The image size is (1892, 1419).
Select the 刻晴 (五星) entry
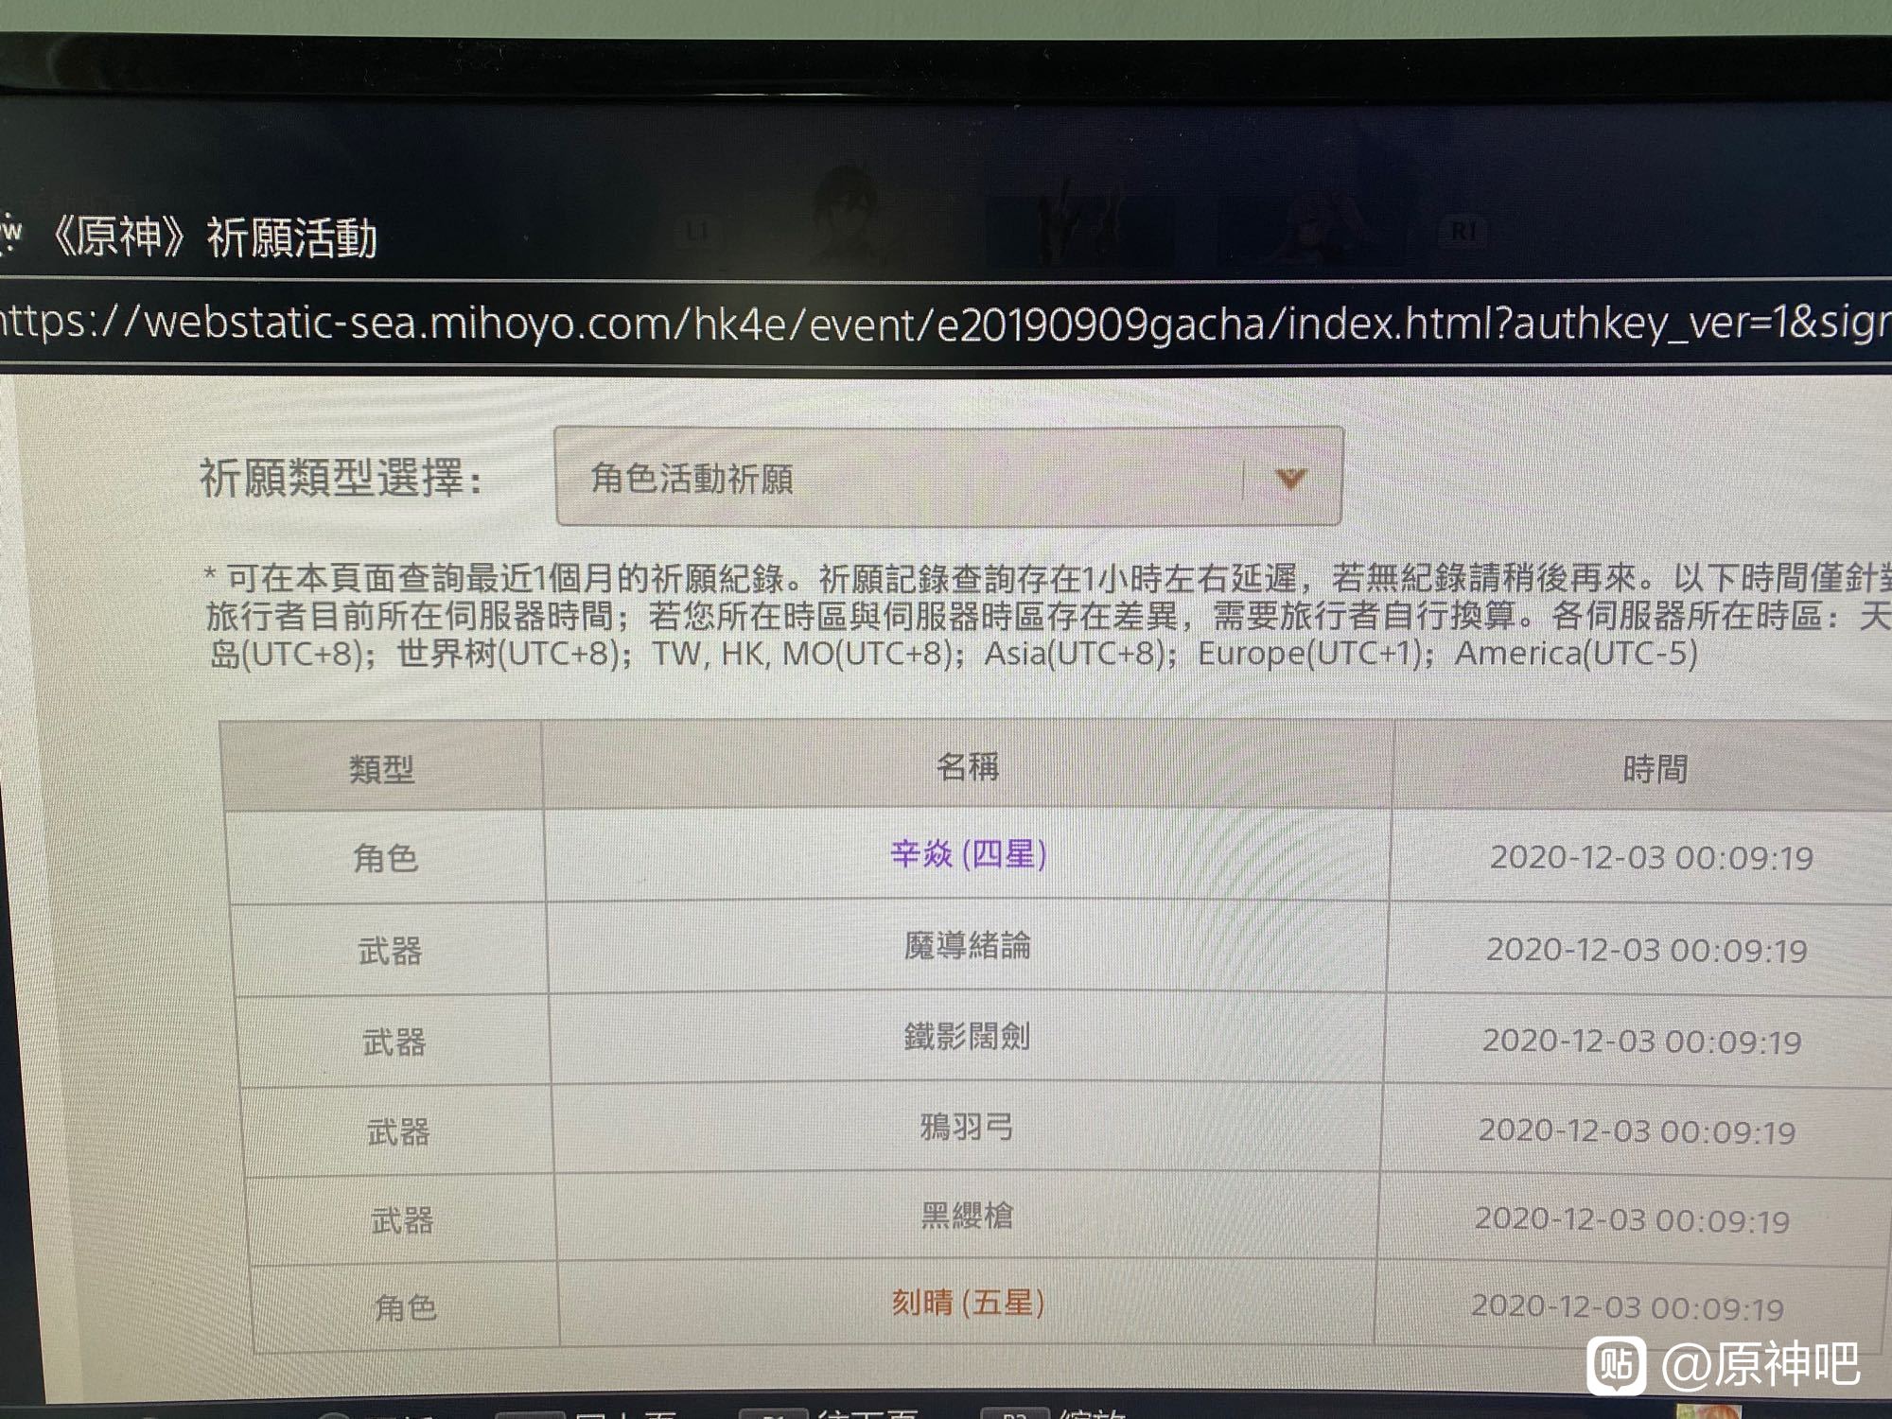(968, 1303)
